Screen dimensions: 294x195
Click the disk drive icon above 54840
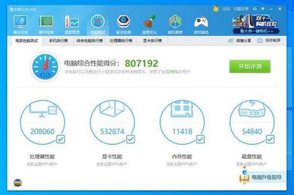(252, 109)
